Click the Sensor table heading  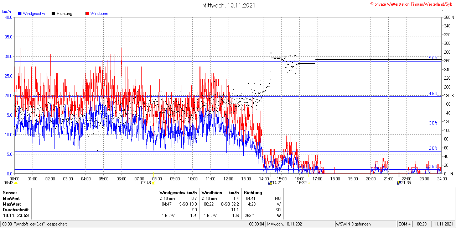pos(10,193)
